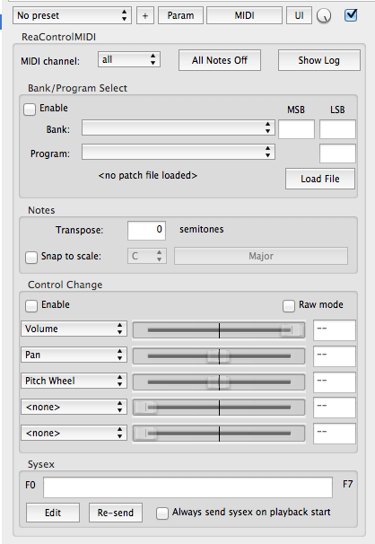This screenshot has height=544, width=375.
Task: Open the Pitch Wheel controller dropdown
Action: point(74,381)
